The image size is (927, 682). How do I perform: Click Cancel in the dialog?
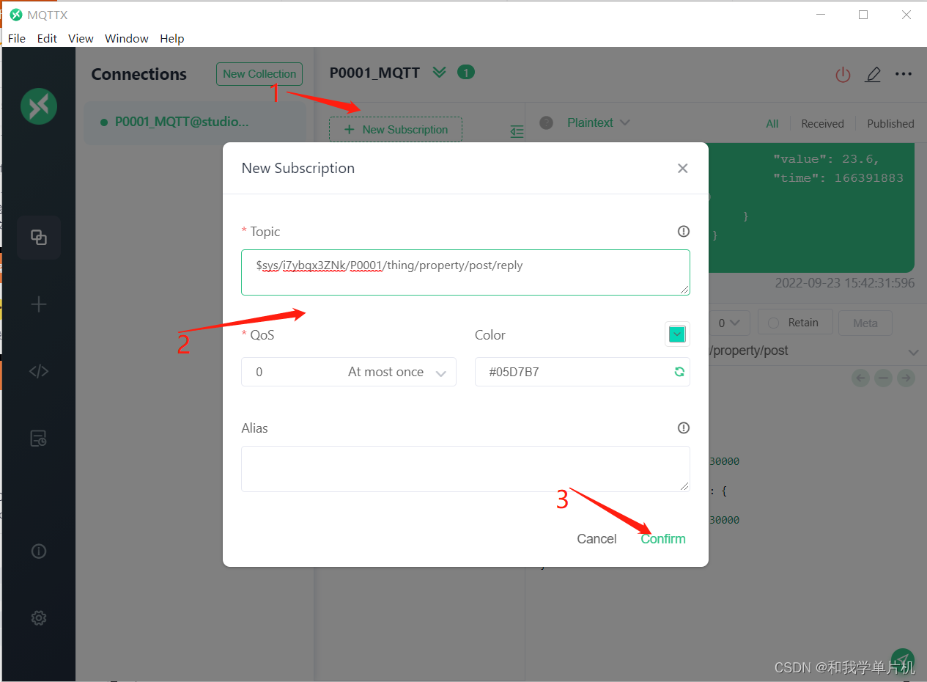(x=597, y=539)
